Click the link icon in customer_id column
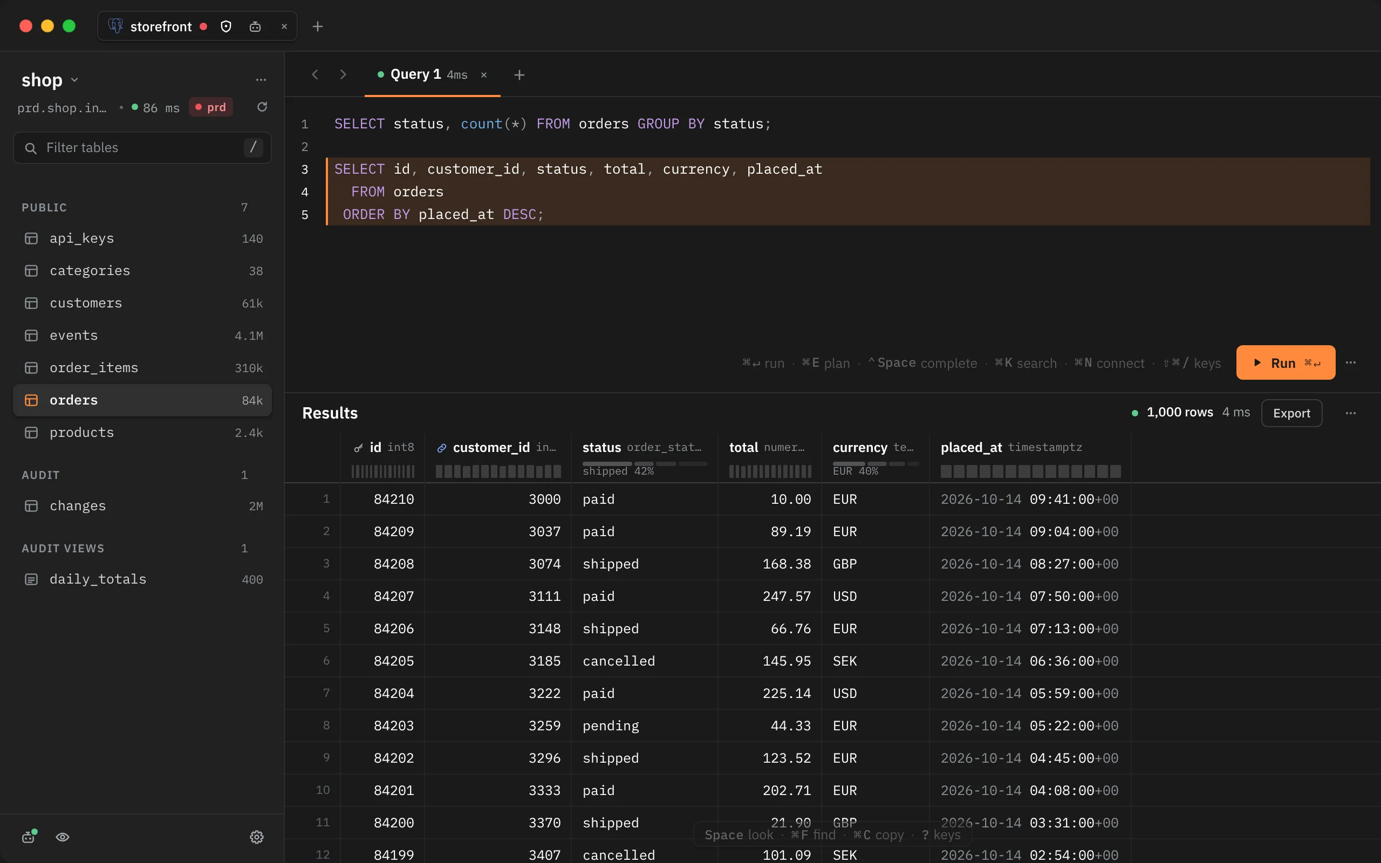Screen dimensions: 1381x863 442,448
